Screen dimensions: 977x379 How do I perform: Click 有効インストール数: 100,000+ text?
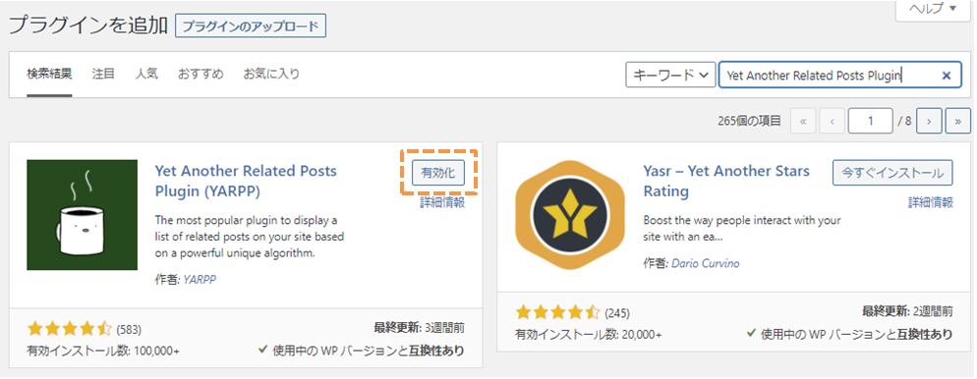[103, 351]
